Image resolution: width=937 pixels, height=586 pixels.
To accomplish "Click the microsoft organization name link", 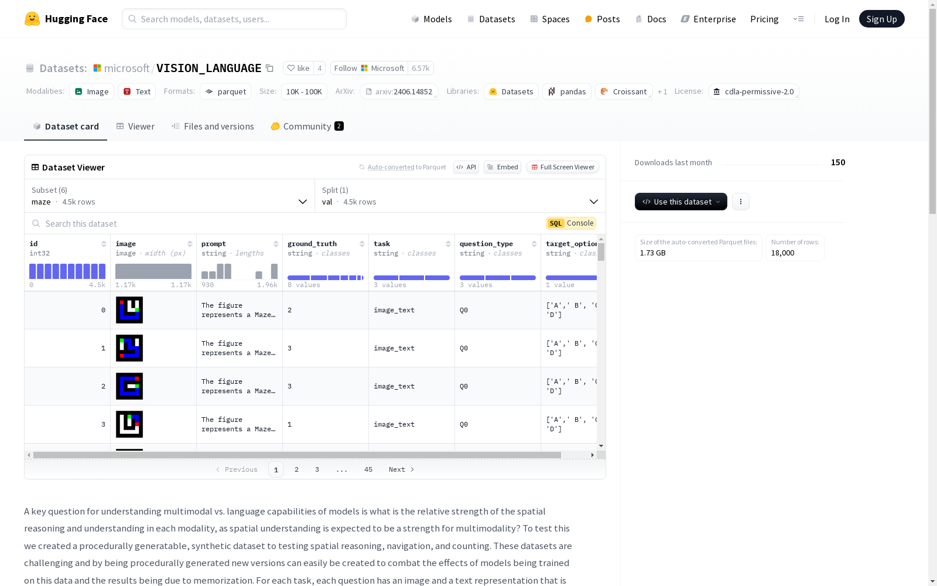I will [127, 68].
